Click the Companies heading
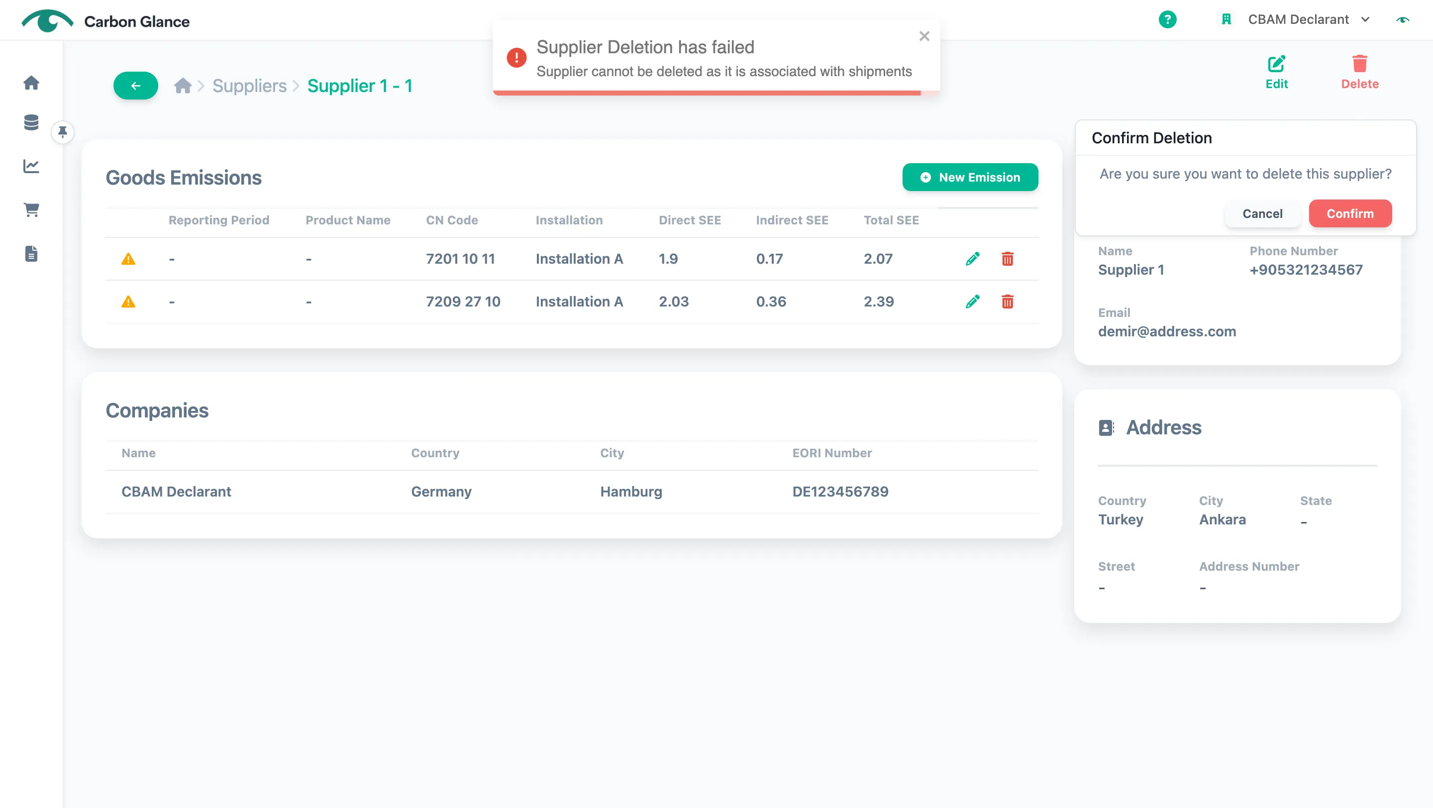The height and width of the screenshot is (808, 1433). coord(157,410)
